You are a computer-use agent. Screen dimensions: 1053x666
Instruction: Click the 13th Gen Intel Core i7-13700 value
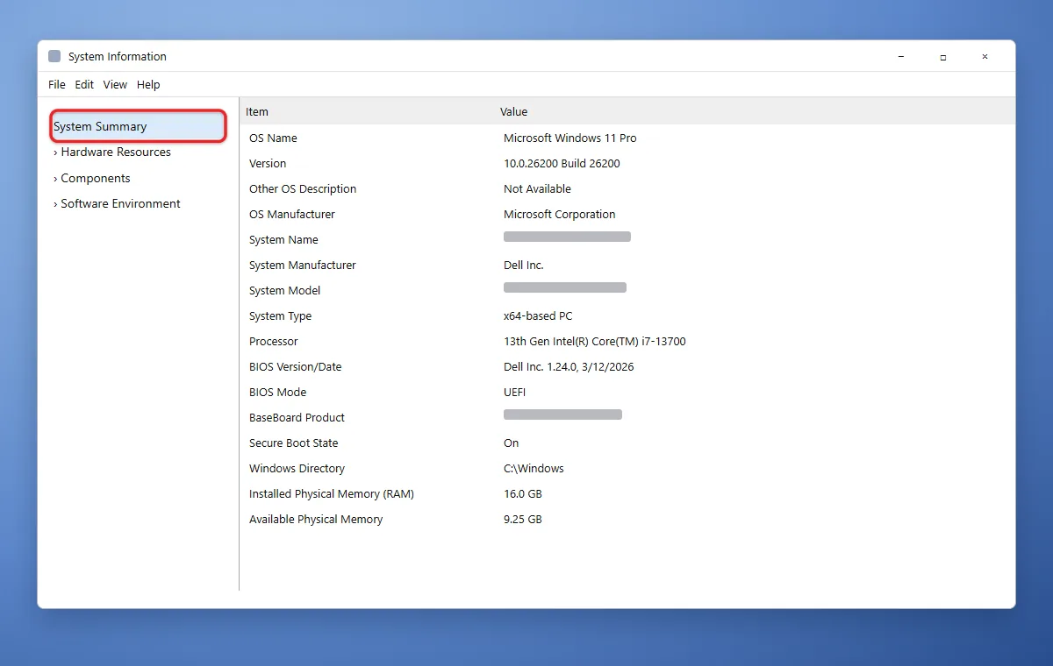tap(595, 342)
